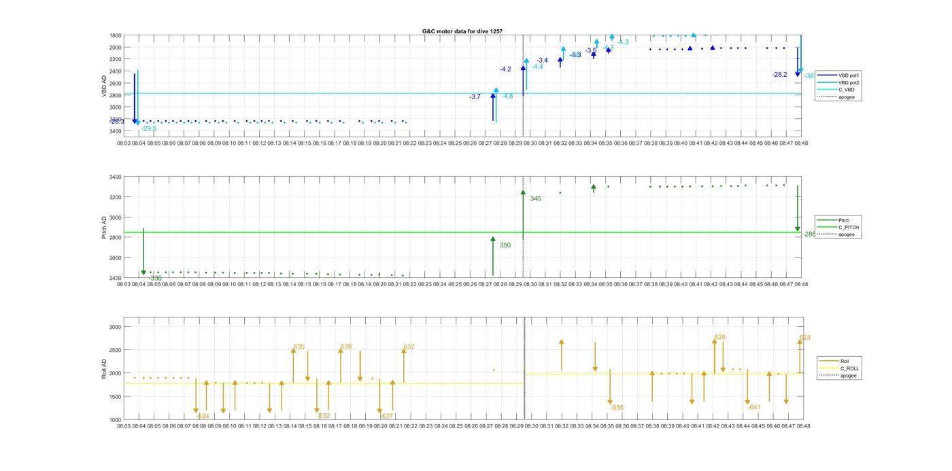Click the '-641' roll data label

pyautogui.click(x=753, y=407)
